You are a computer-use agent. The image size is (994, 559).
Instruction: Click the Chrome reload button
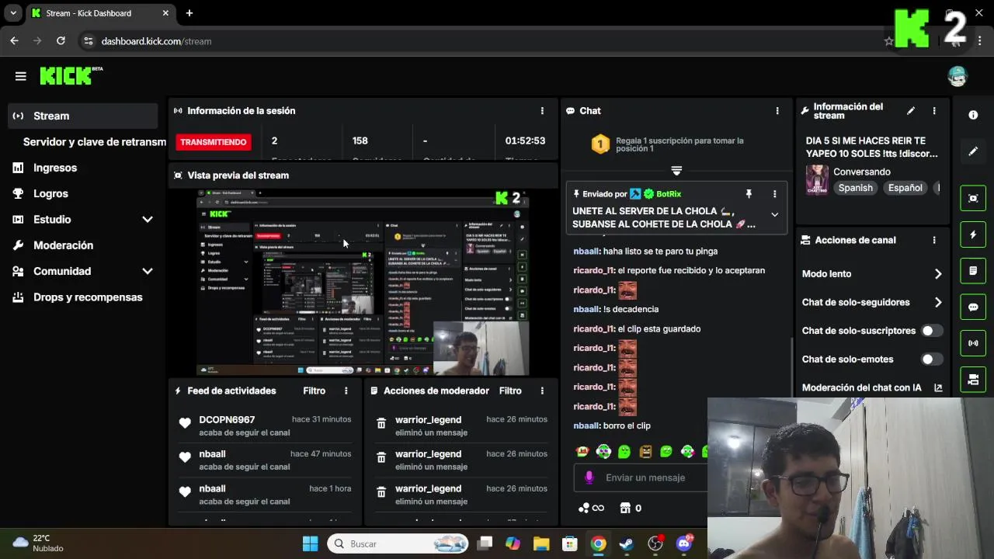coord(61,41)
